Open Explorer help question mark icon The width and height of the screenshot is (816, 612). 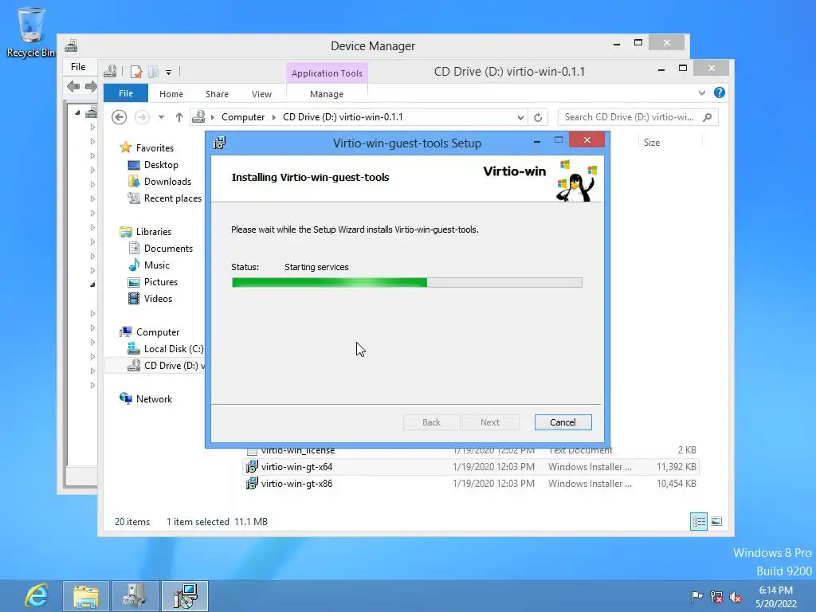pos(720,92)
